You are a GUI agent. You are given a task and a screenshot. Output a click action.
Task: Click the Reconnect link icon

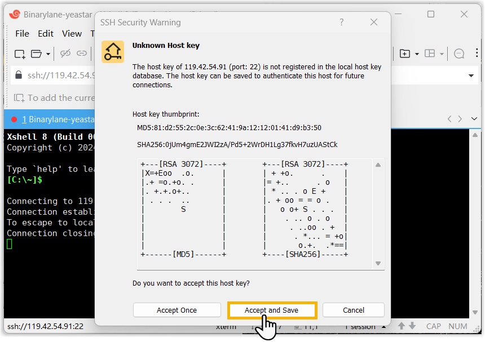click(x=82, y=54)
